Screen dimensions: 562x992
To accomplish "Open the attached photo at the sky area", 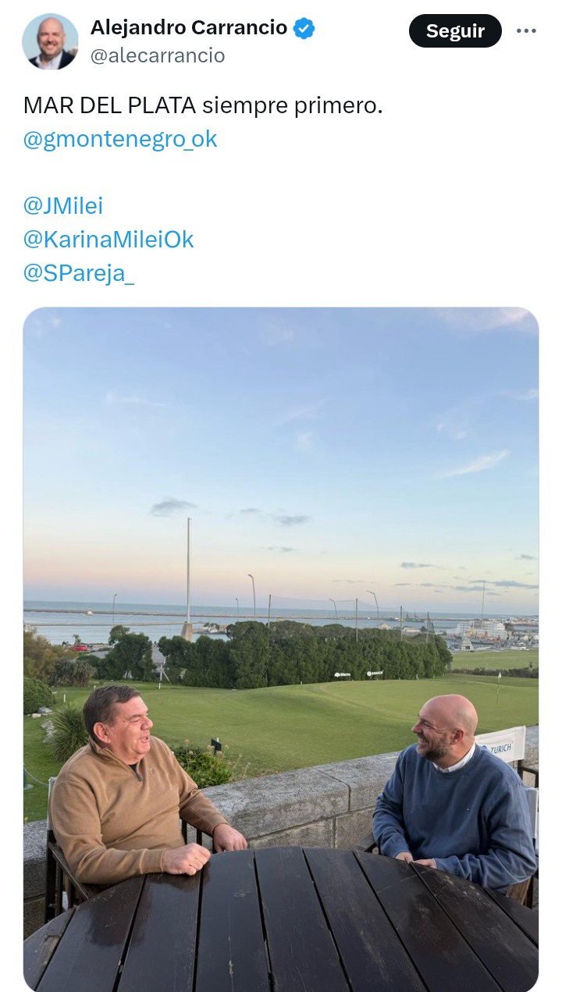I will tap(281, 437).
